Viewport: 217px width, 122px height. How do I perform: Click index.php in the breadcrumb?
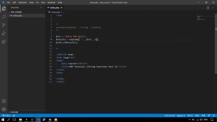coord(56,12)
